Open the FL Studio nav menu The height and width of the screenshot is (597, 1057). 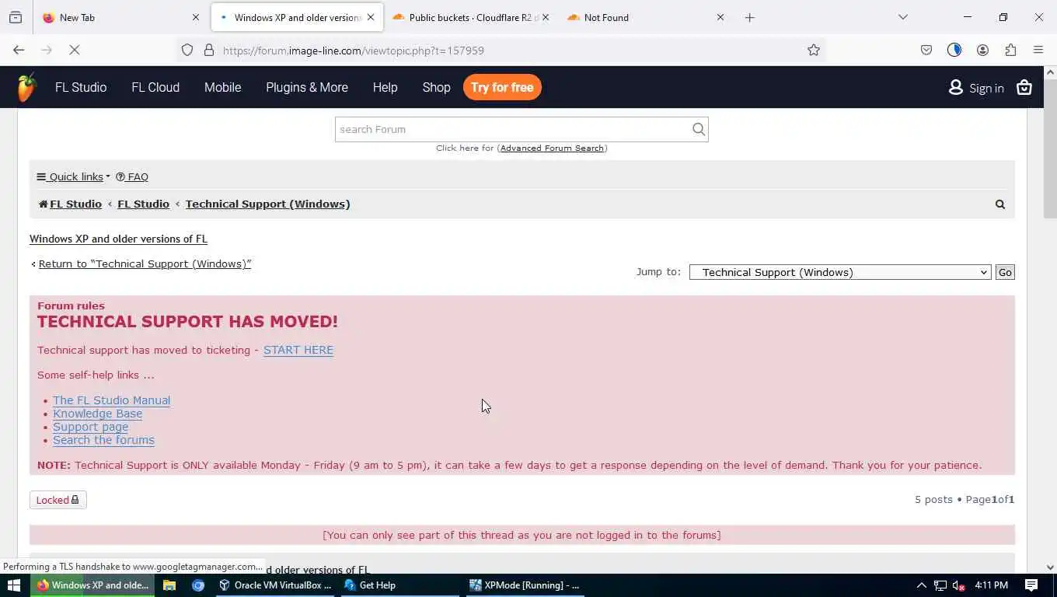[x=81, y=87]
